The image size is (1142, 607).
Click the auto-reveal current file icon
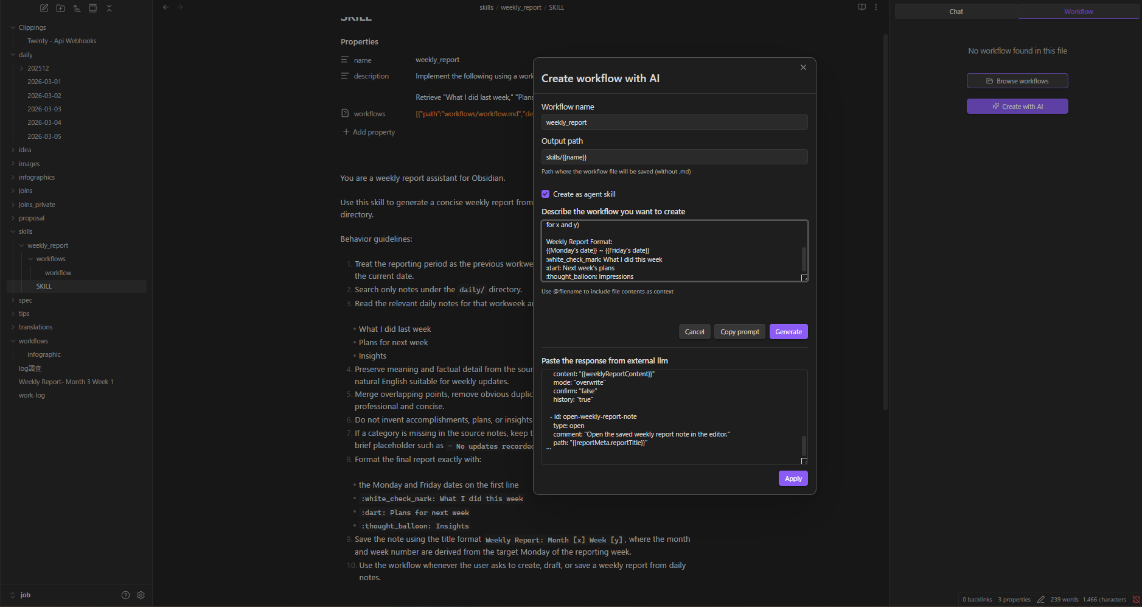tap(92, 8)
